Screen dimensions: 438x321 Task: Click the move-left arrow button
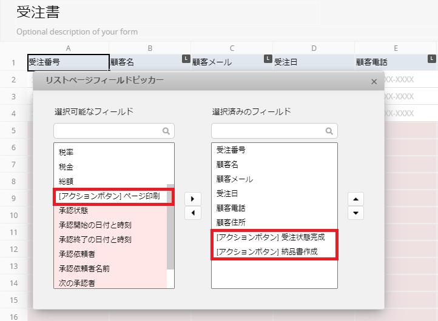192,213
